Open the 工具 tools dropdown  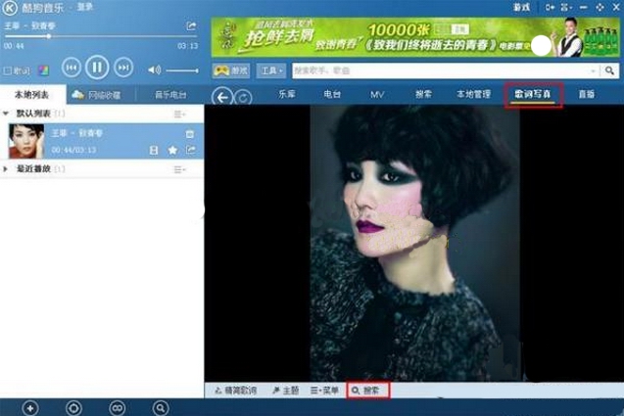pyautogui.click(x=271, y=71)
